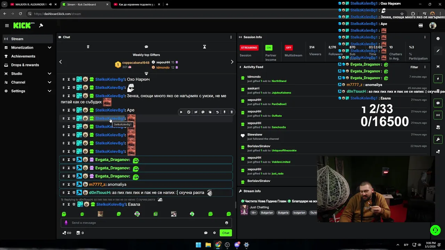Open Session Info options (three dots)
This screenshot has height=250, width=445.
425,37
